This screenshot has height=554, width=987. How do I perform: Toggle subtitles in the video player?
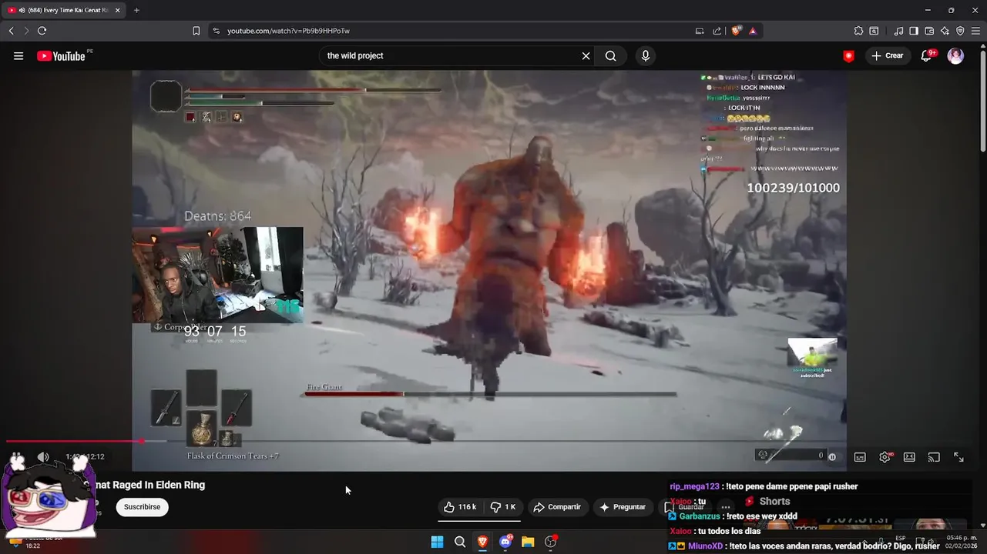click(860, 457)
